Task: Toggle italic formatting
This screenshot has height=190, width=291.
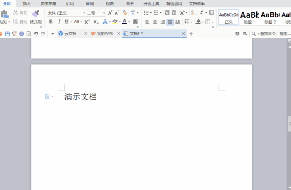Action: pyautogui.click(x=59, y=22)
